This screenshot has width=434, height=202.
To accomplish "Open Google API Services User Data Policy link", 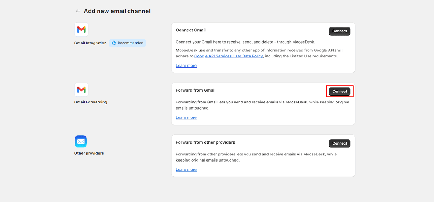I will coord(229,56).
